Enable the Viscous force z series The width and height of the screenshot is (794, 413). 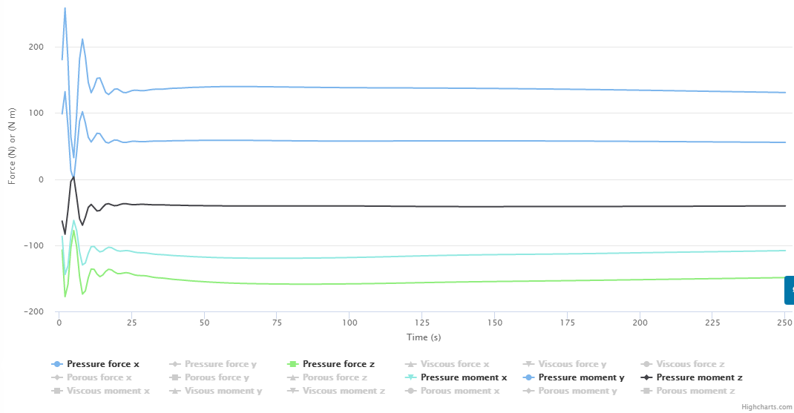[x=690, y=364]
